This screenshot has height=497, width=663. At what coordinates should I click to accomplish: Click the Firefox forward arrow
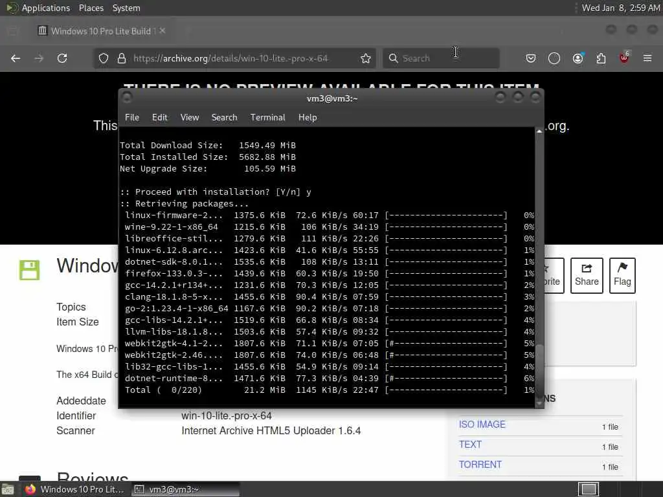(x=39, y=58)
